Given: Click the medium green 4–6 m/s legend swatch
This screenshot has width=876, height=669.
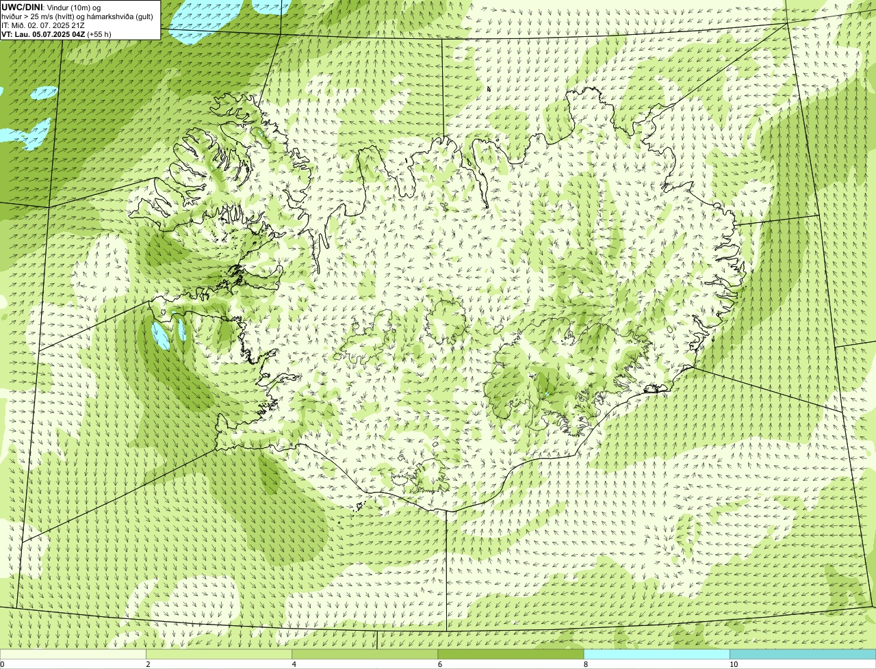Looking at the screenshot, I should tap(365, 654).
